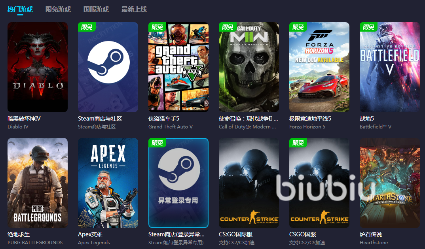Choose Call of Duty Modern Warfare II cover
This screenshot has width=425, height=249.
coord(249,67)
